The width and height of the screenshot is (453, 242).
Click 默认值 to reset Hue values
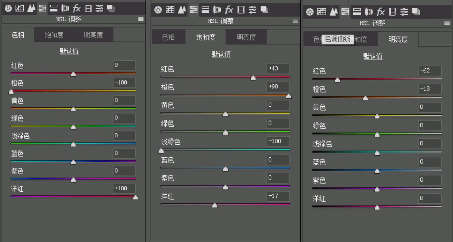point(69,51)
